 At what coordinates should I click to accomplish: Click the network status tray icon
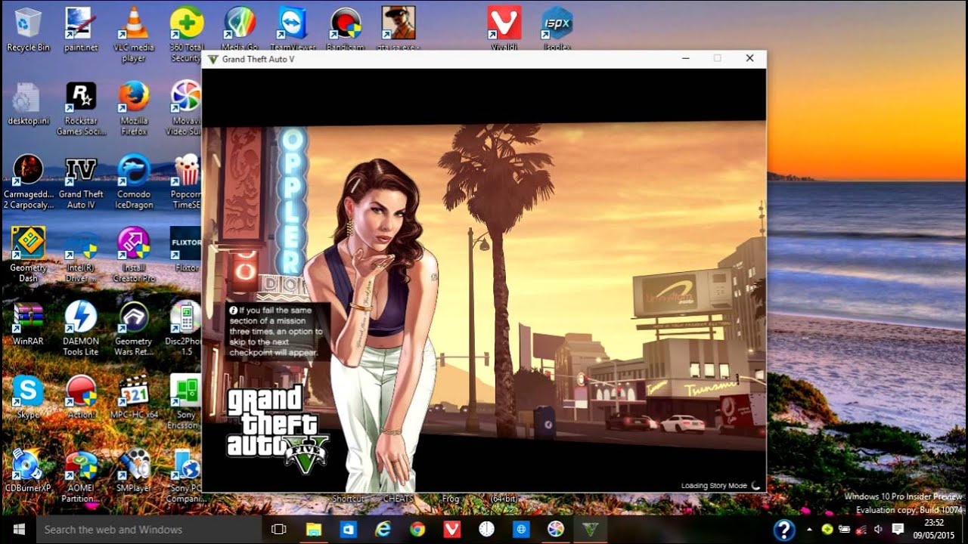(861, 530)
